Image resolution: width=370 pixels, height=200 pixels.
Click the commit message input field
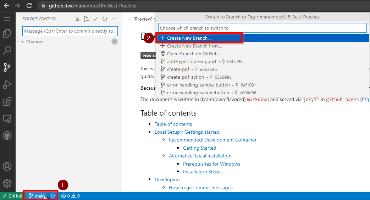pyautogui.click(x=70, y=31)
